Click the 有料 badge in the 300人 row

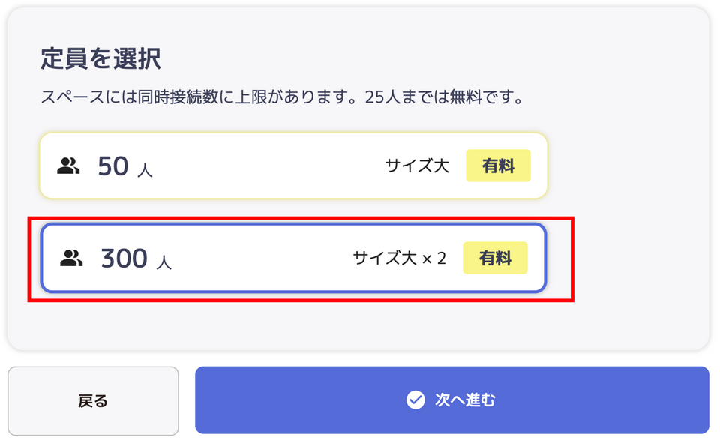495,258
